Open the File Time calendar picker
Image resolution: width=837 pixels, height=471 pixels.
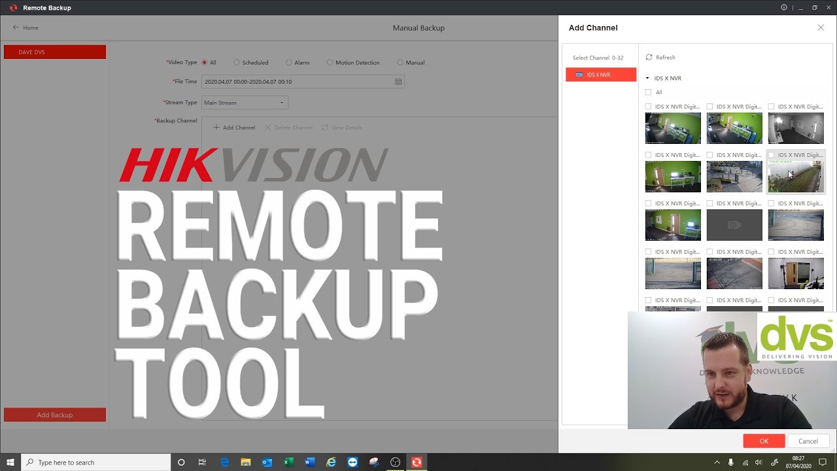pos(398,82)
